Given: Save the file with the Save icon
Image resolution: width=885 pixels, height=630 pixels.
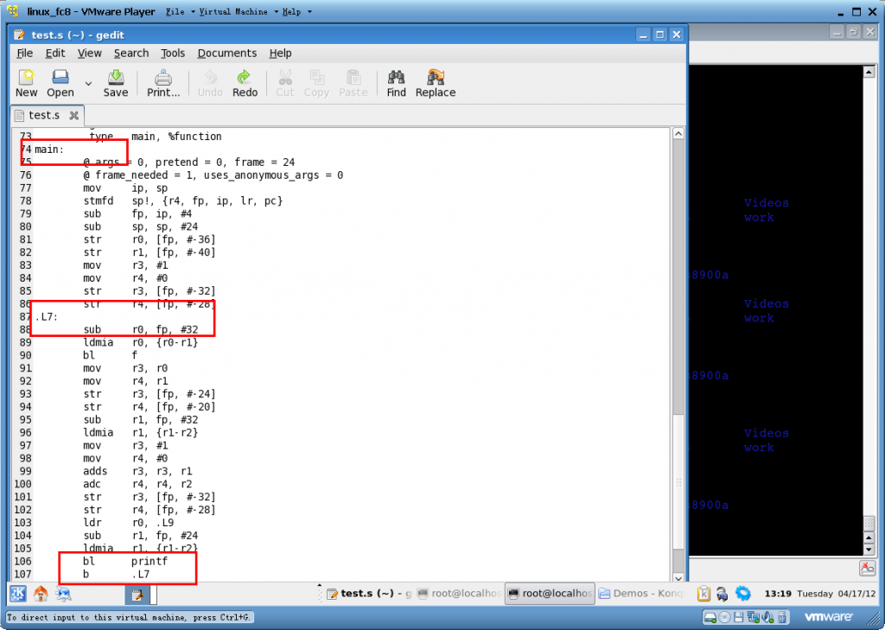Looking at the screenshot, I should pos(115,82).
